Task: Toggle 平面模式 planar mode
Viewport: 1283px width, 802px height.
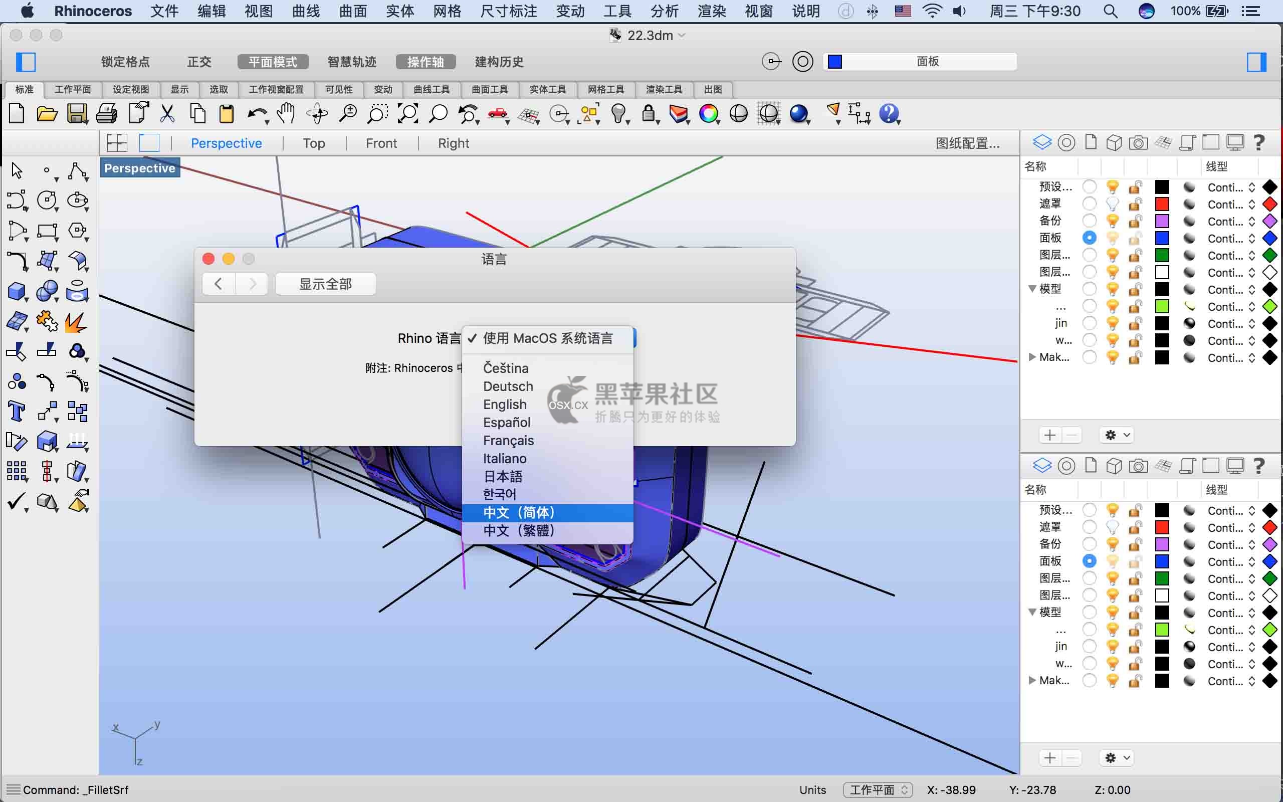Action: coord(273,62)
